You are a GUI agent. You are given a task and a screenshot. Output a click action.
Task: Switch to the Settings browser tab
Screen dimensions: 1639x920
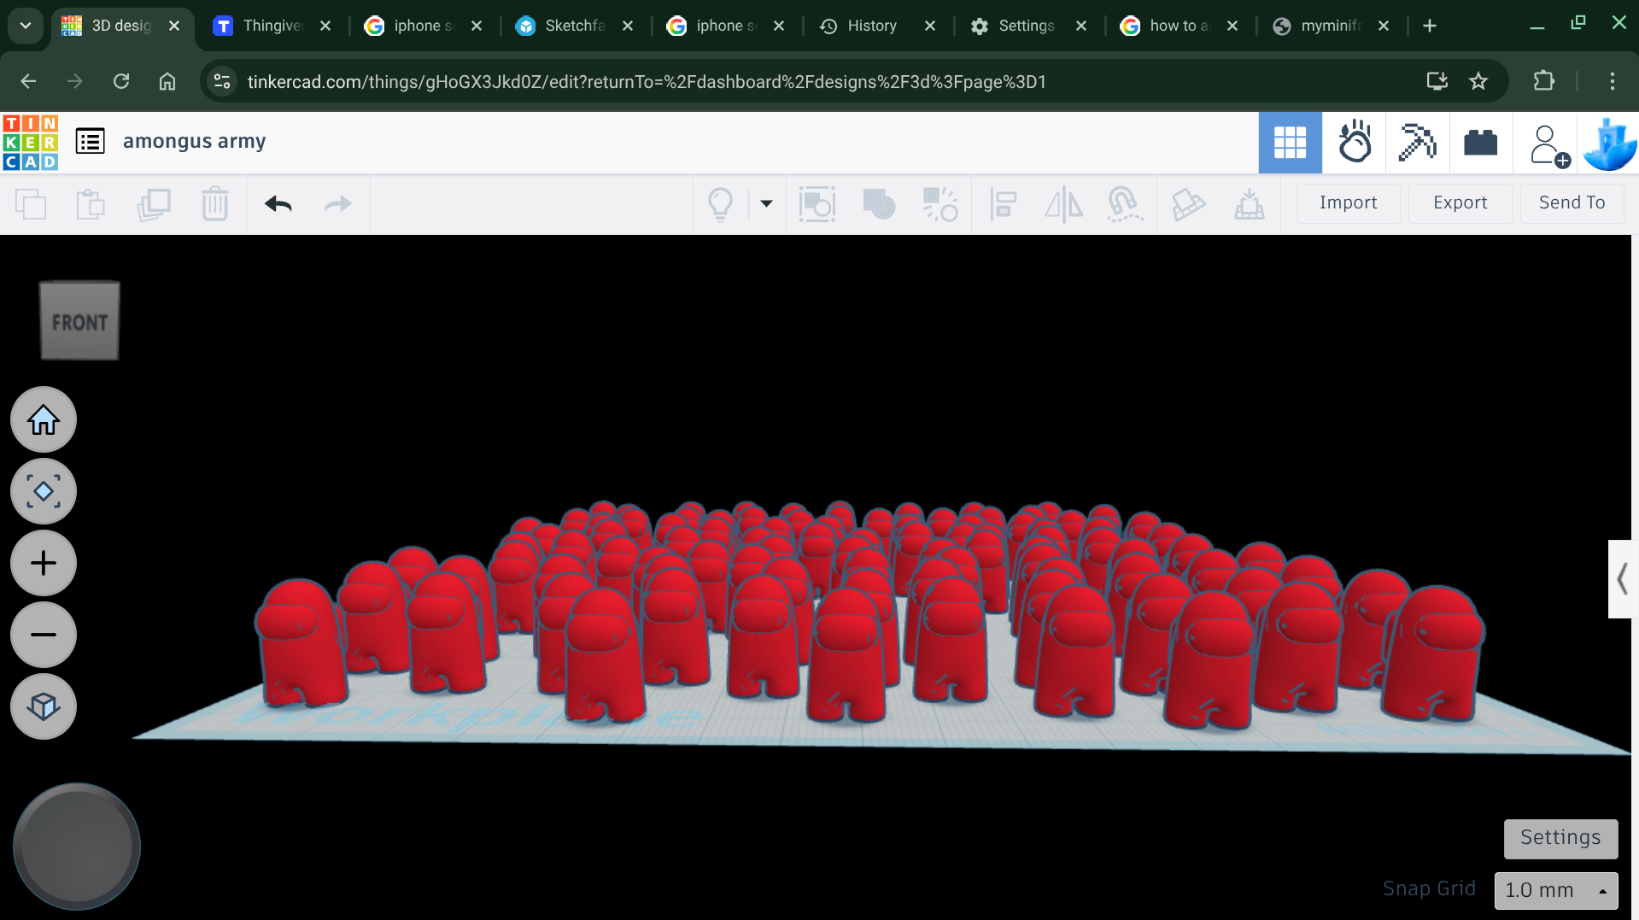tap(1026, 26)
